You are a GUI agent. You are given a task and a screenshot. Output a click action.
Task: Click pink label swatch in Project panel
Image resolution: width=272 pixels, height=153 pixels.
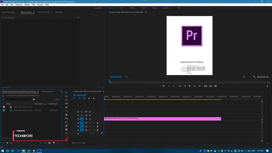tap(4, 107)
